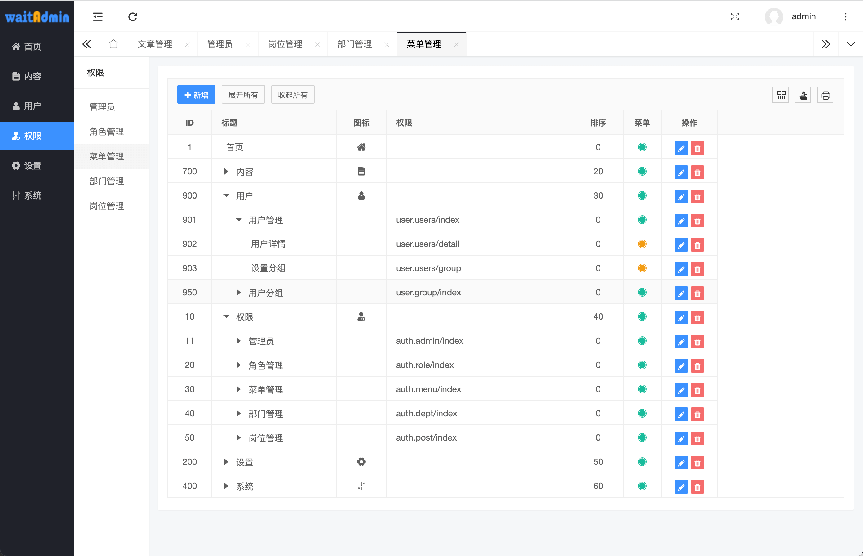Image resolution: width=863 pixels, height=556 pixels.
Task: Click the 新增 button
Action: (196, 94)
